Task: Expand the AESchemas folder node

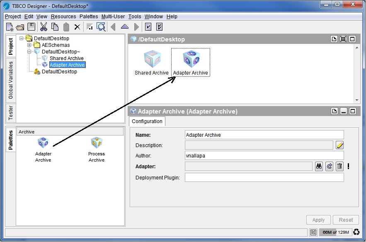Action: pyautogui.click(x=29, y=45)
